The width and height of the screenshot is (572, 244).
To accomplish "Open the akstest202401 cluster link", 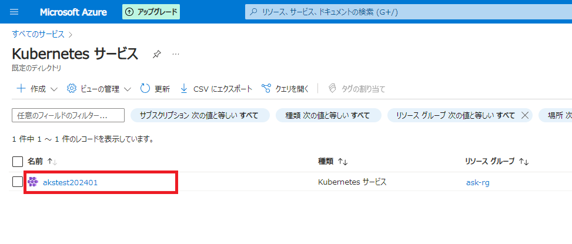I will 71,182.
